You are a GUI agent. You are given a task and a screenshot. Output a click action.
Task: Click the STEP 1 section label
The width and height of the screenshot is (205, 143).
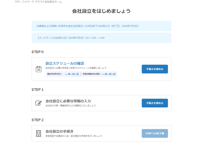click(x=37, y=90)
